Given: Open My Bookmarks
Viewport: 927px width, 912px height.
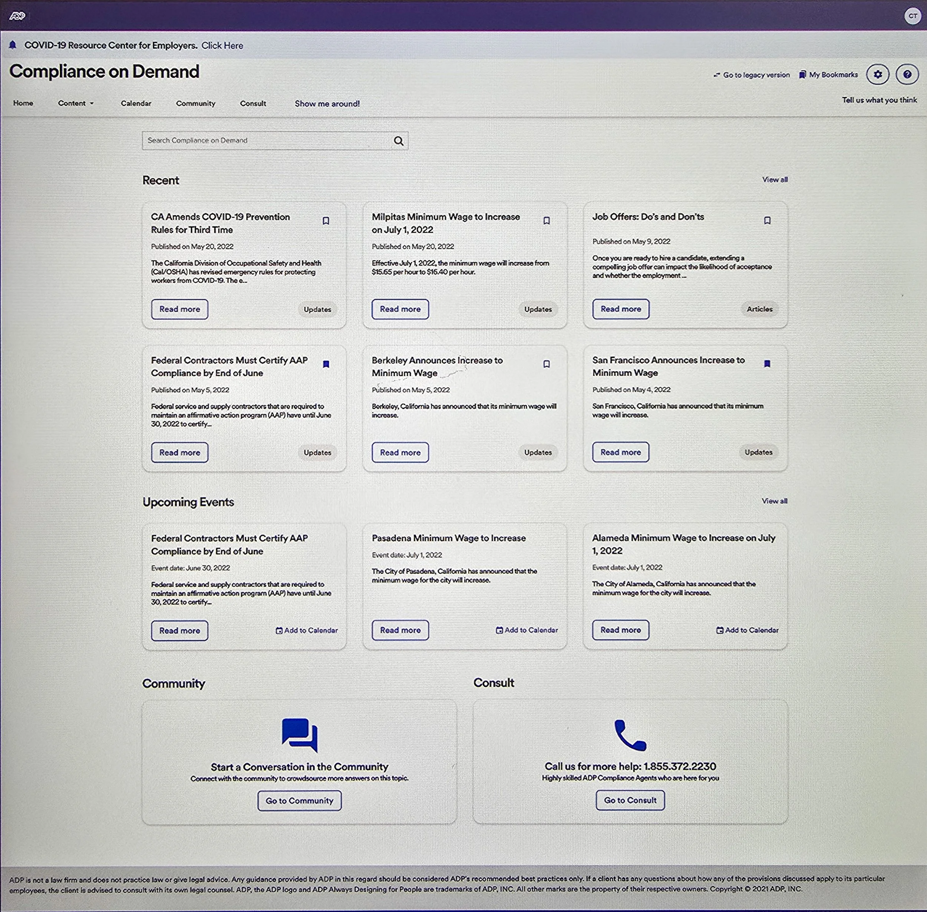Looking at the screenshot, I should point(828,75).
